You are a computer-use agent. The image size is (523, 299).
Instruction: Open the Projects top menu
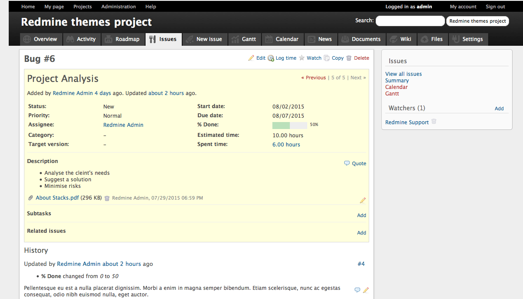point(82,7)
